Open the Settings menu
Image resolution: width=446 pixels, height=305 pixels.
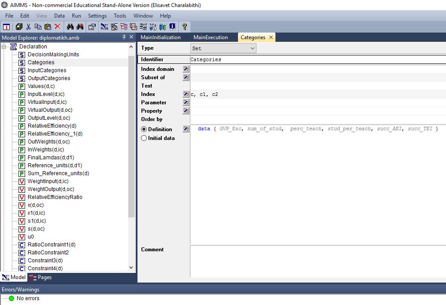[x=97, y=15]
